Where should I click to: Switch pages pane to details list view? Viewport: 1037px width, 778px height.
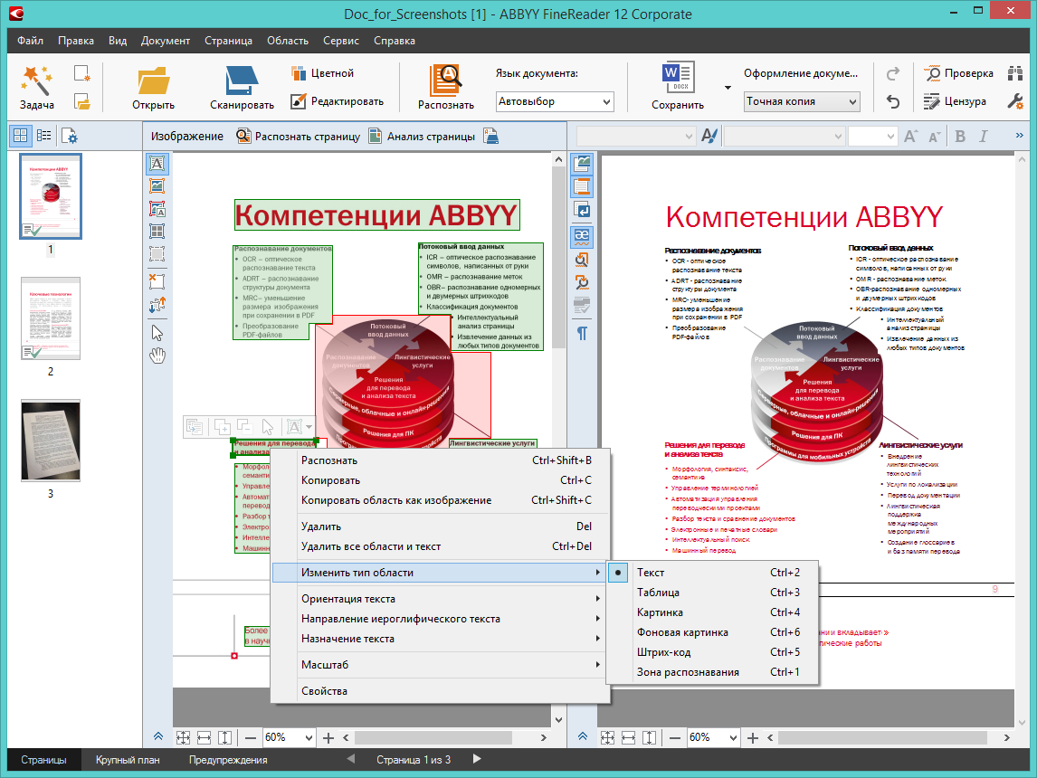click(x=44, y=136)
